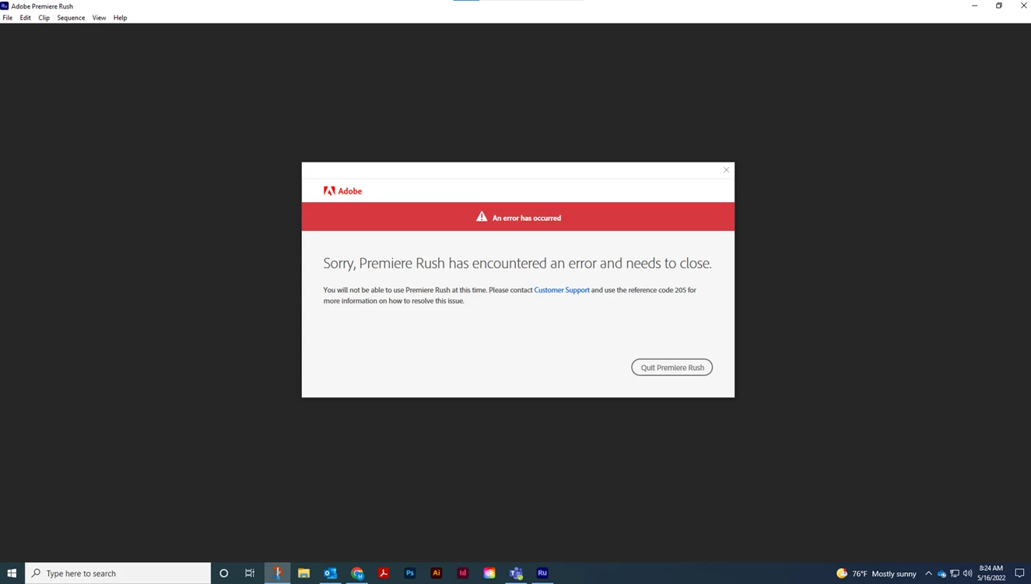Open Creative Cloud from the taskbar
Viewport: 1031px width, 584px height.
pyautogui.click(x=489, y=573)
